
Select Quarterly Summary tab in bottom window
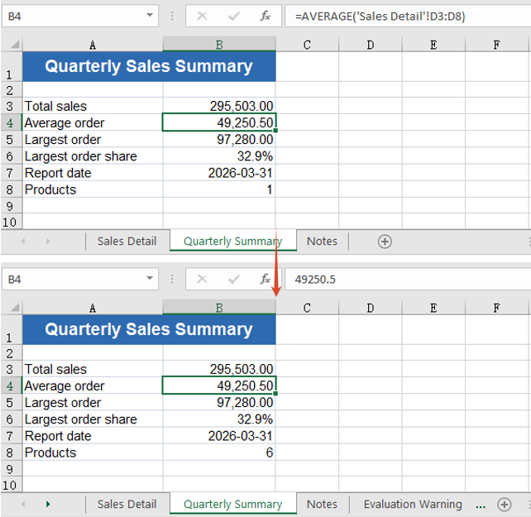[x=233, y=504]
